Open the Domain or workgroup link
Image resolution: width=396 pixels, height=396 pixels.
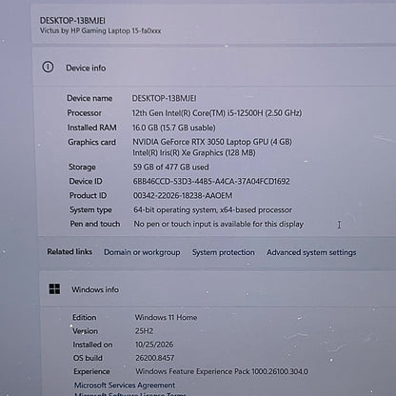point(142,252)
